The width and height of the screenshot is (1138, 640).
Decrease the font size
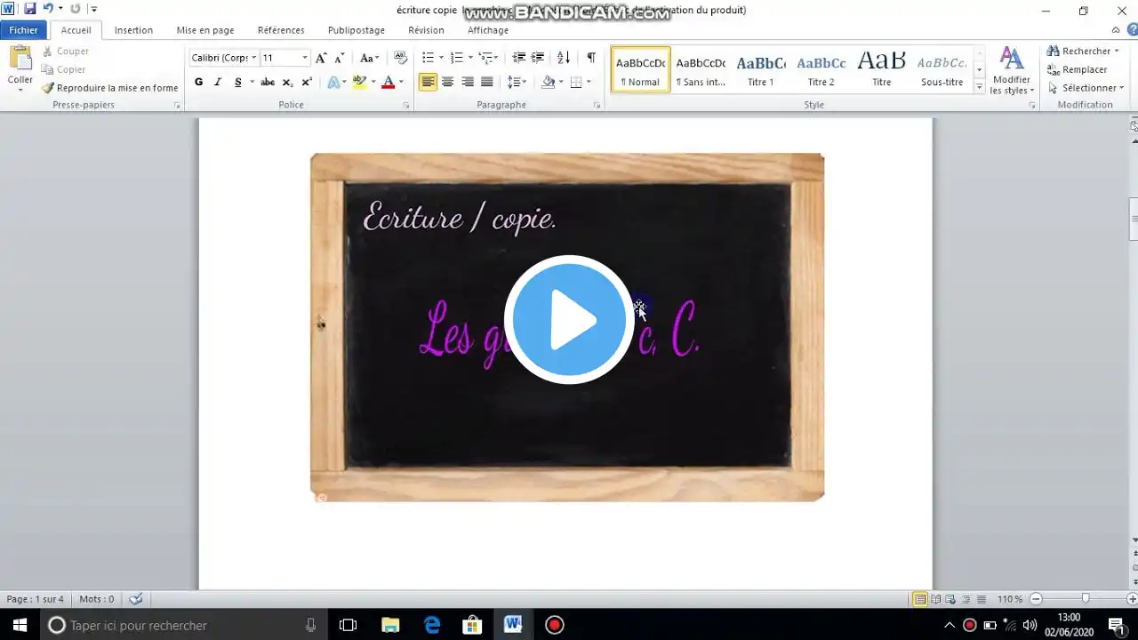[339, 58]
